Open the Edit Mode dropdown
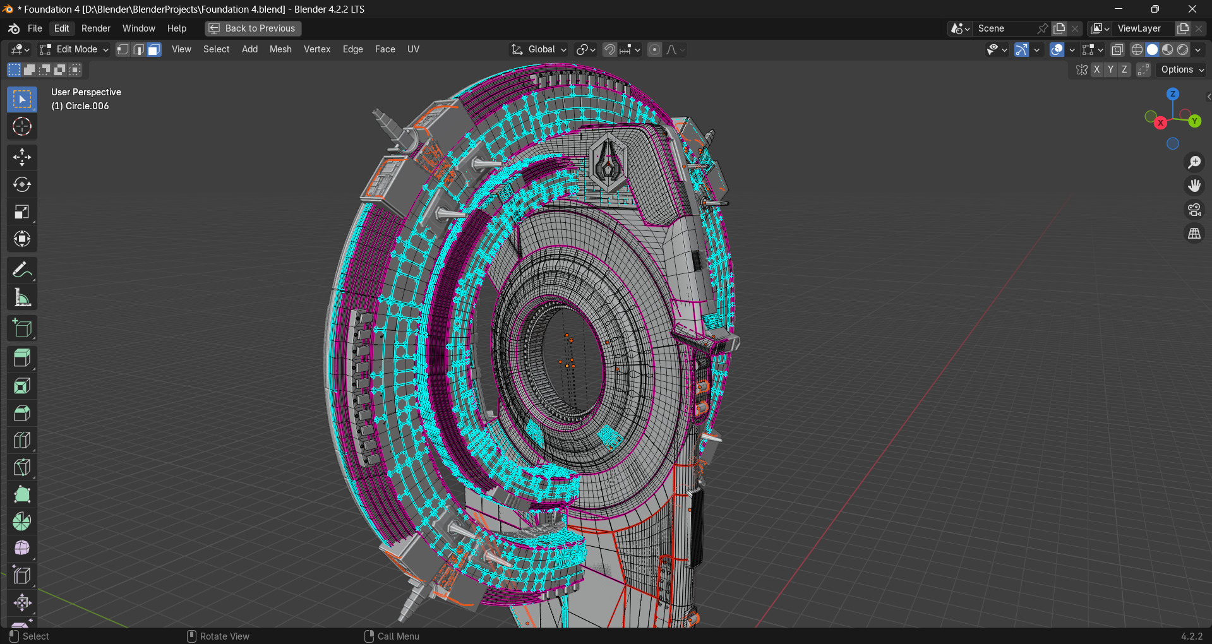The width and height of the screenshot is (1212, 644). coord(74,49)
